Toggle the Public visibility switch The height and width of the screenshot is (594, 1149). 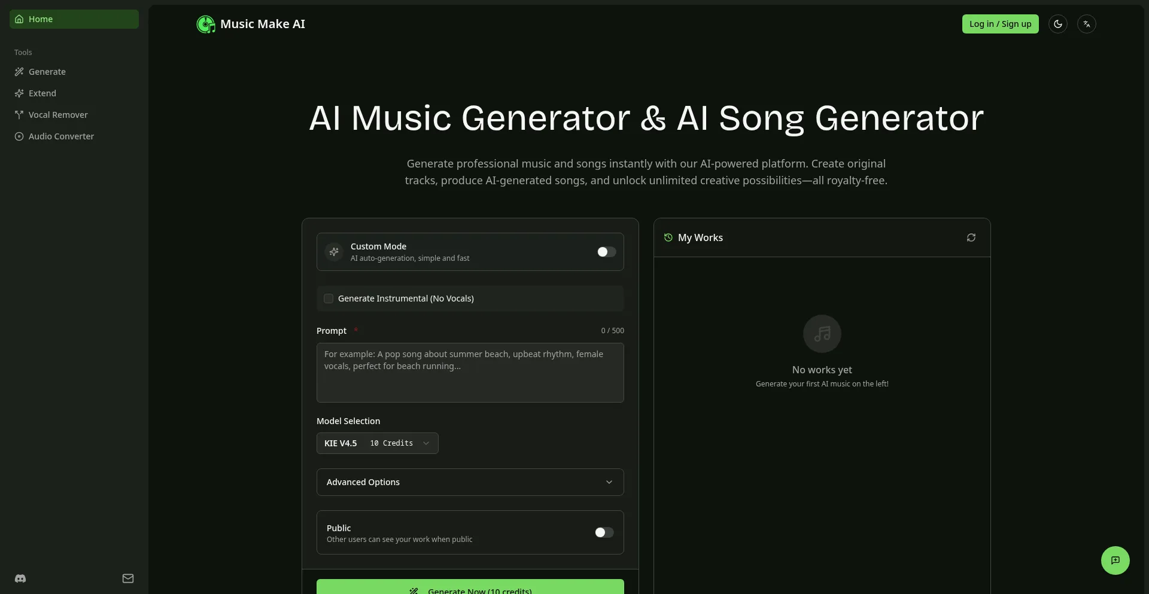tap(603, 532)
